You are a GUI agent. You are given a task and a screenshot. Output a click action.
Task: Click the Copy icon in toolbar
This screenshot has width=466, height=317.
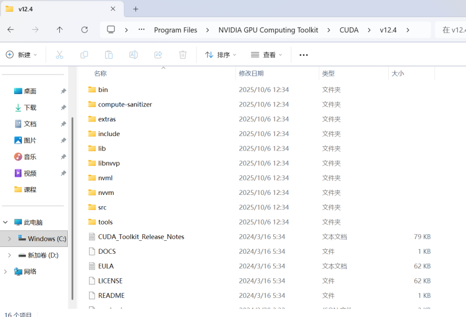click(84, 55)
